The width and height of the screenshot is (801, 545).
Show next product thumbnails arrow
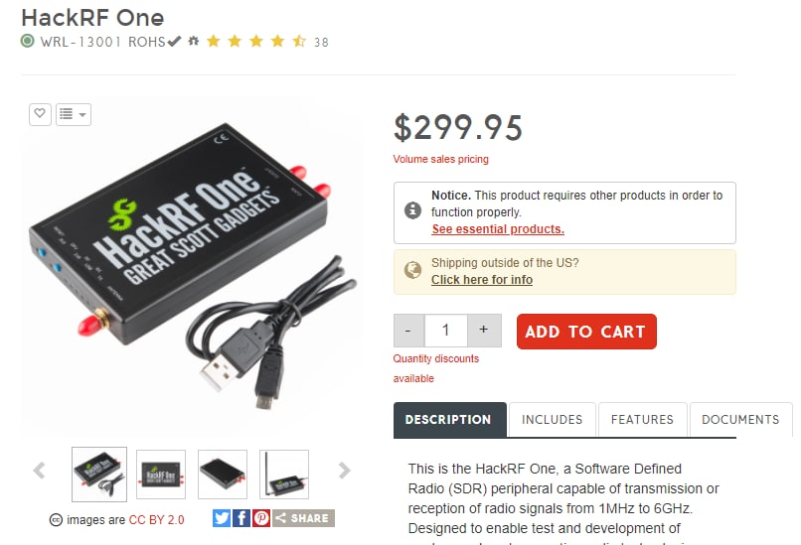344,470
